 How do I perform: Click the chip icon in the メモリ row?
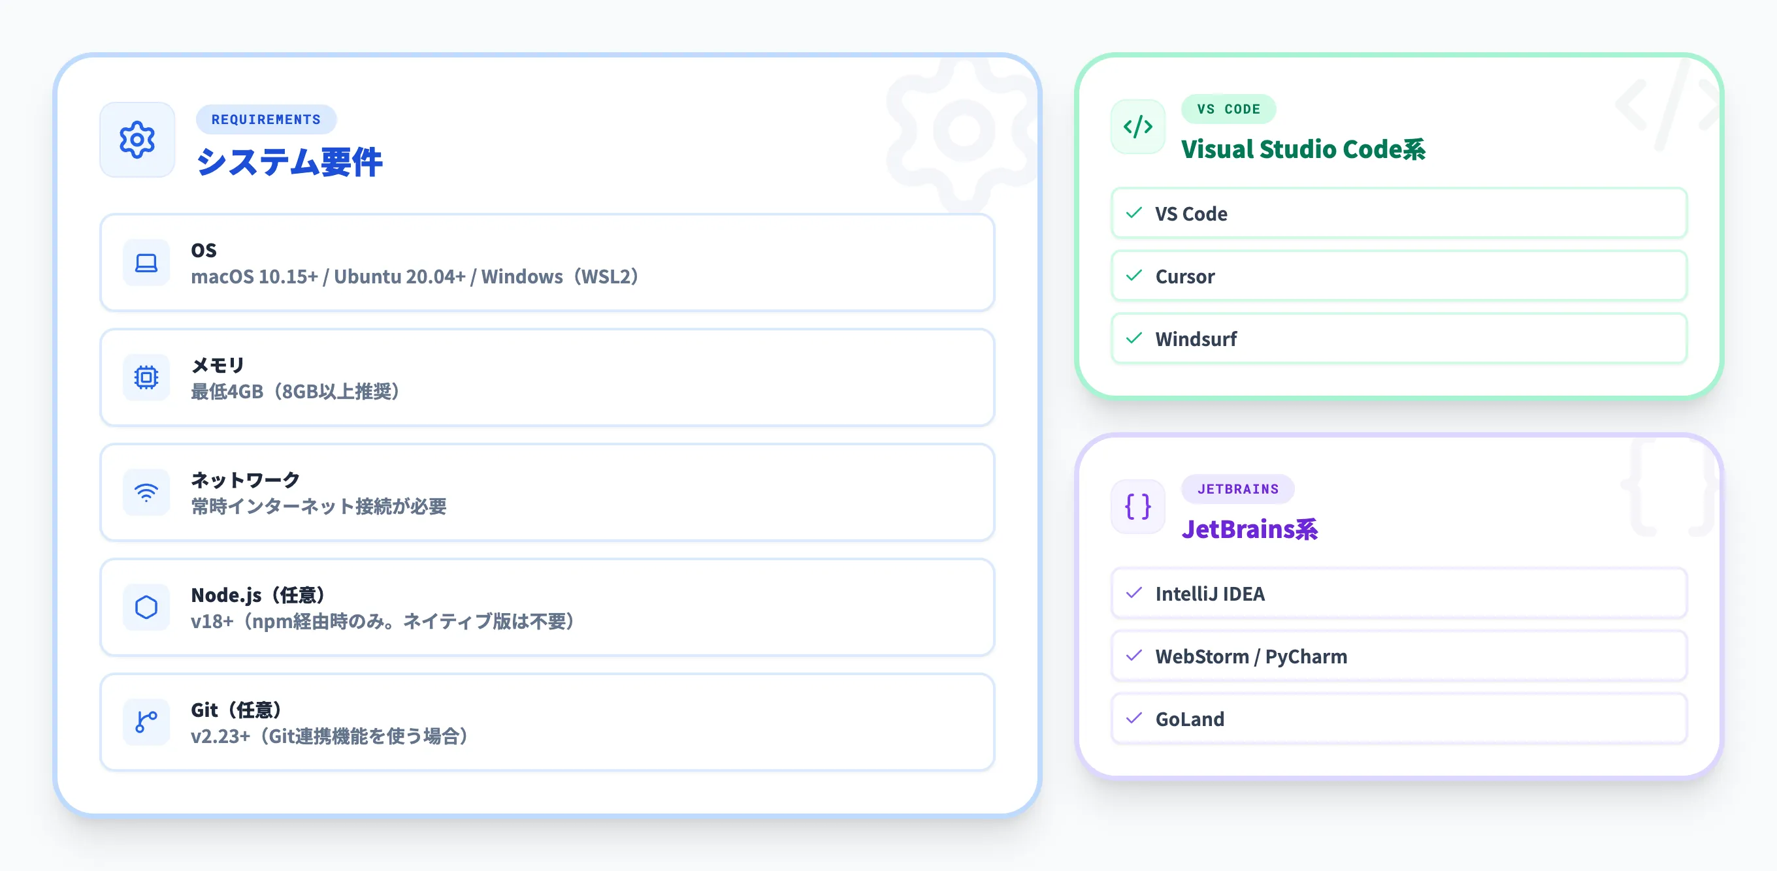tap(146, 377)
